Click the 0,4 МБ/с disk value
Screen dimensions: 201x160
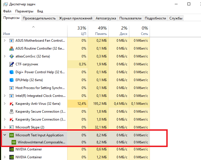[121, 104]
